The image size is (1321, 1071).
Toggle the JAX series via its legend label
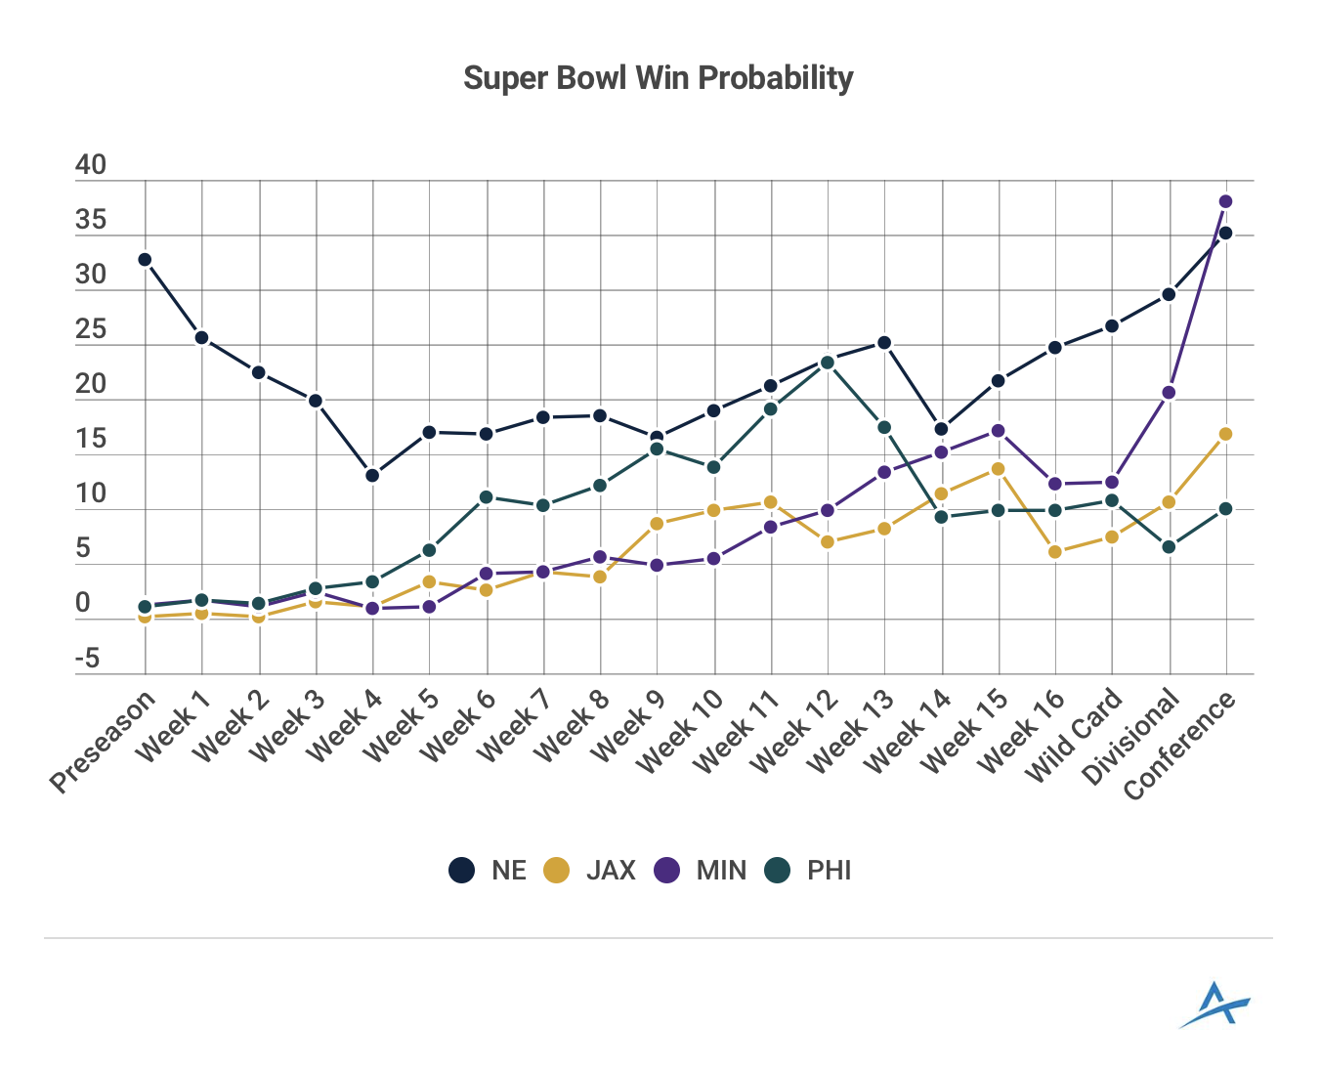click(x=611, y=870)
